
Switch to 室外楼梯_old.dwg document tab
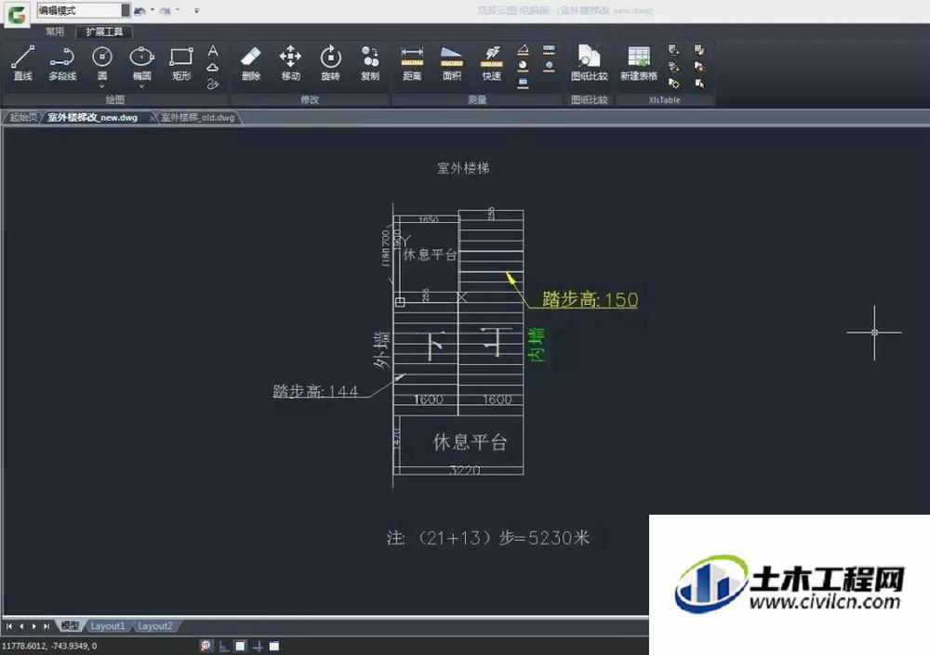click(197, 117)
